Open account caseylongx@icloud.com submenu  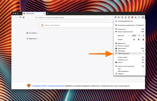[130, 21]
